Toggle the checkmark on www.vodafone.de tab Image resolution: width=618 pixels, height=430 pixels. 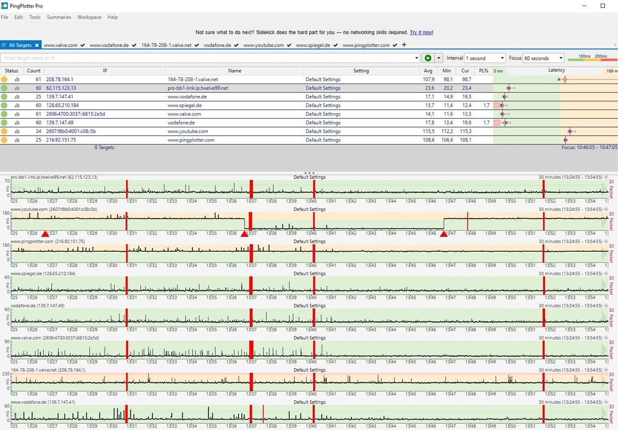click(x=134, y=45)
